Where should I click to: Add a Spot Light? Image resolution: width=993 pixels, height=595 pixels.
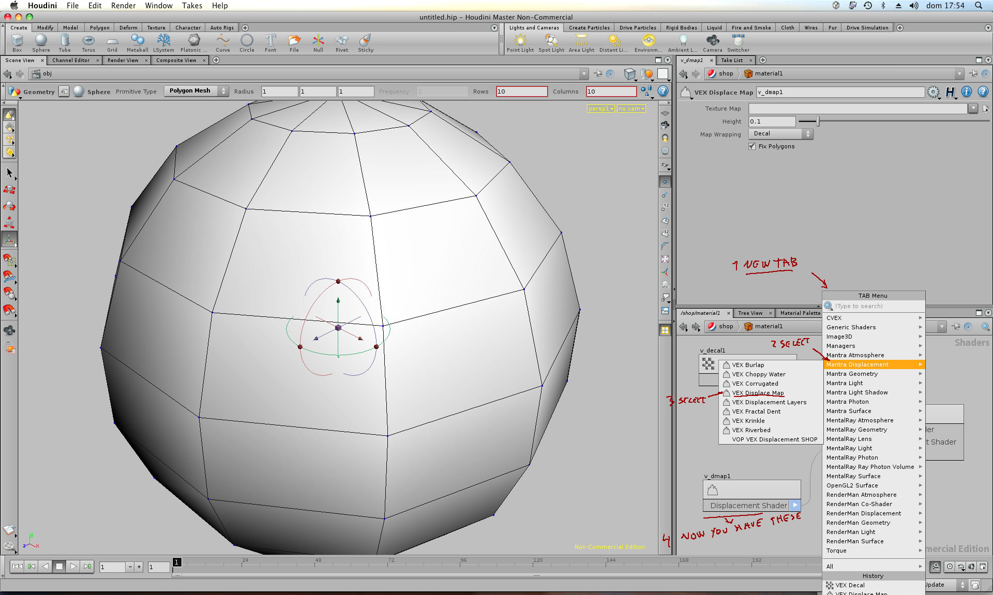551,43
